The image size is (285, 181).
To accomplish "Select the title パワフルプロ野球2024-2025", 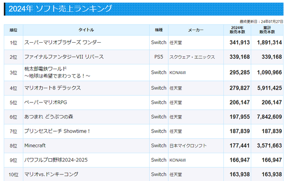I will (x=56, y=160).
